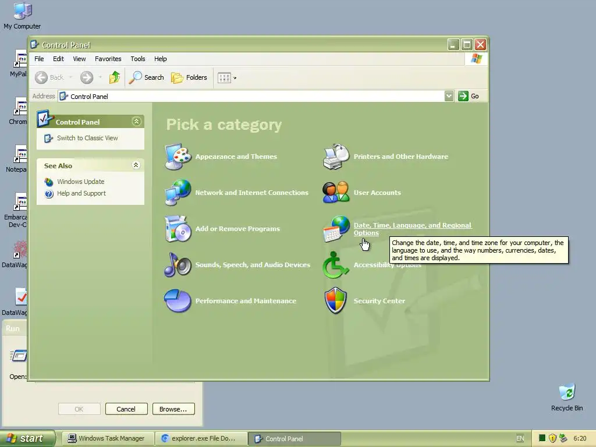Open the Forward button history dropdown

point(100,77)
